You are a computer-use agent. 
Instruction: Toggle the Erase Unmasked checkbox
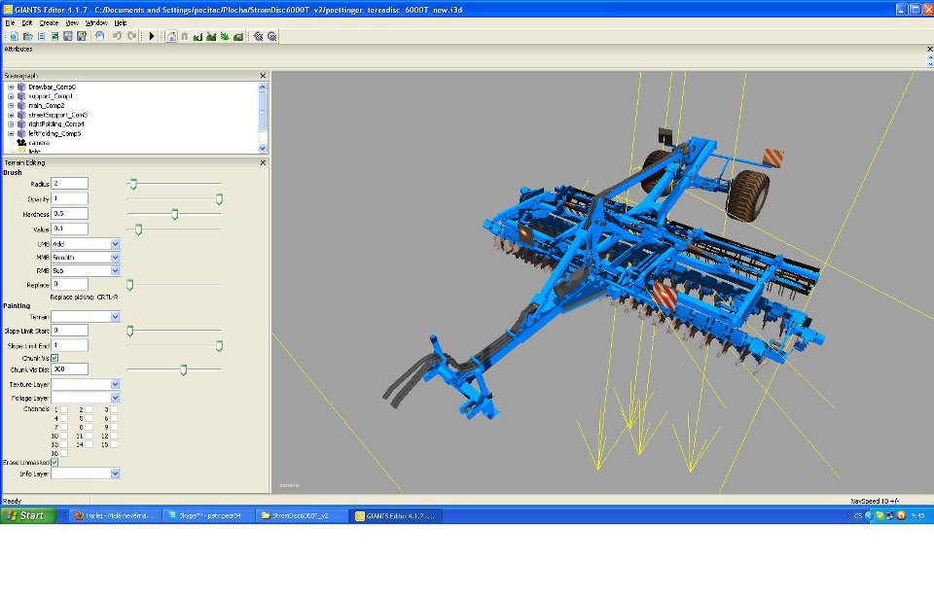pos(54,462)
